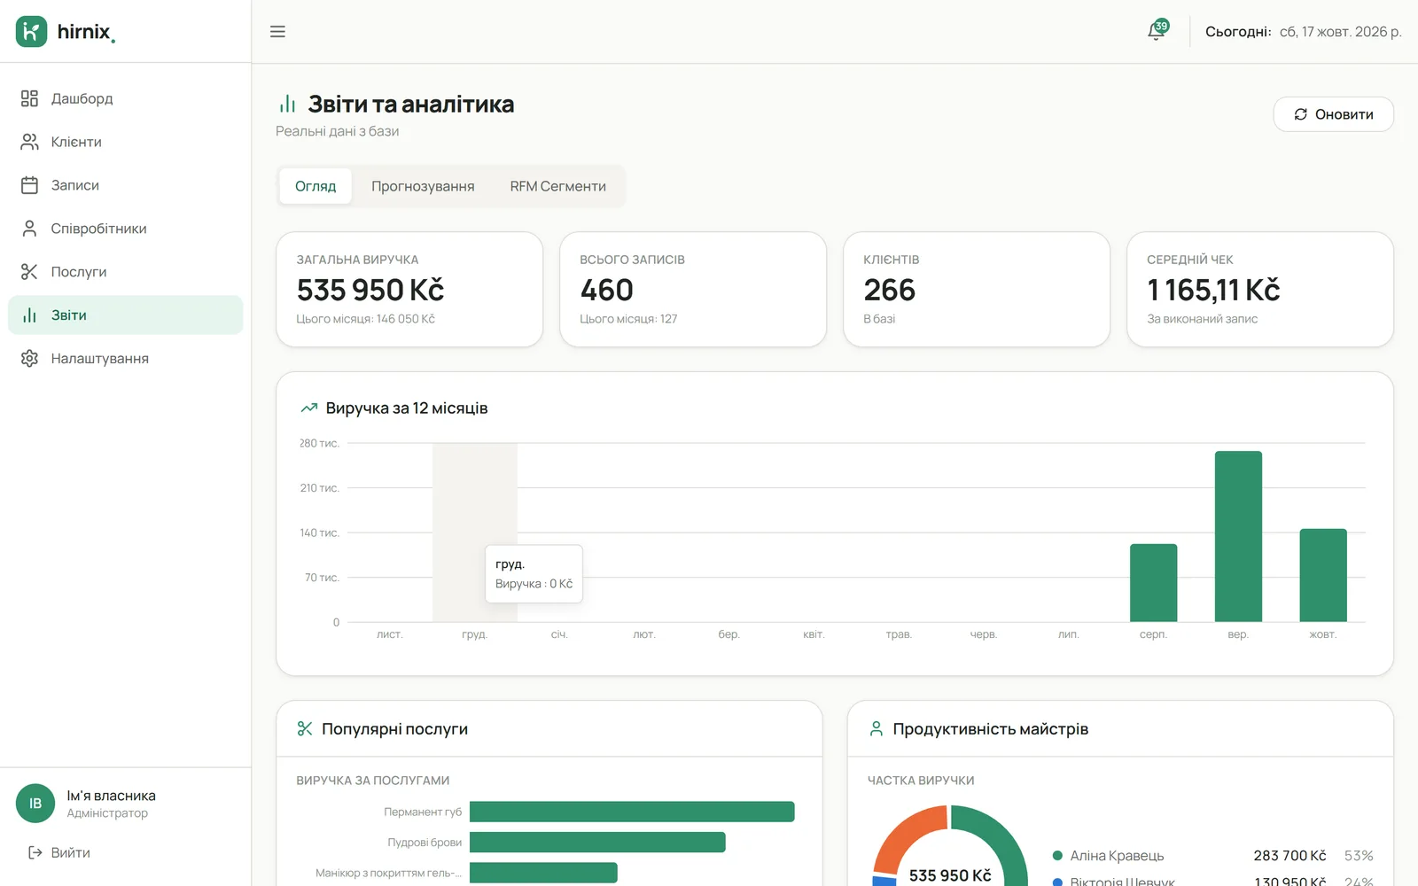The height and width of the screenshot is (886, 1418).
Task: Click the Послуги scissors icon in sidebar
Action: click(29, 272)
